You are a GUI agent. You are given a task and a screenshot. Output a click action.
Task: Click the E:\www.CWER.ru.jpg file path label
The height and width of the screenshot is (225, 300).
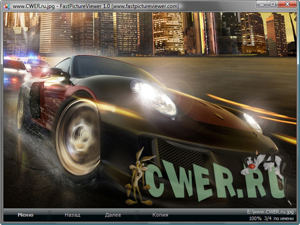(x=270, y=212)
